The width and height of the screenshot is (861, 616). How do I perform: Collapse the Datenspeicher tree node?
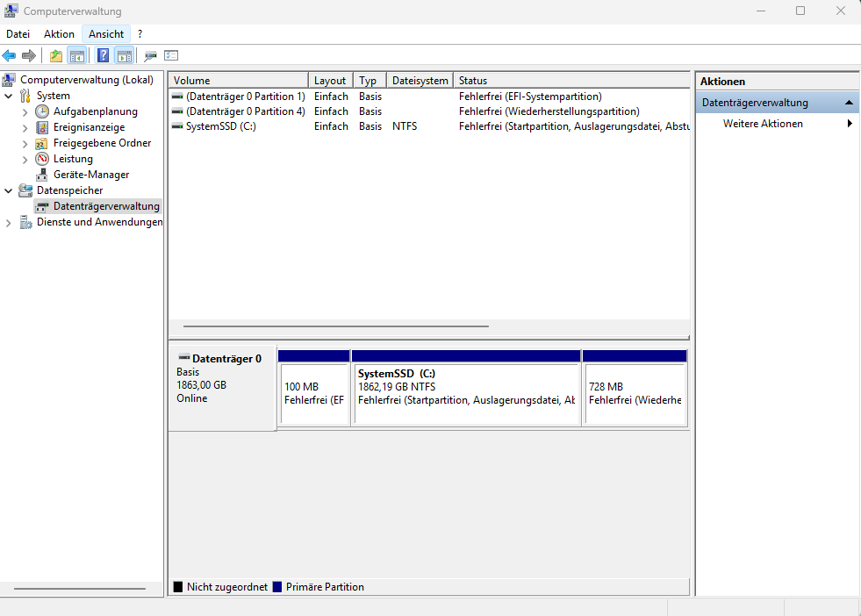(x=8, y=191)
